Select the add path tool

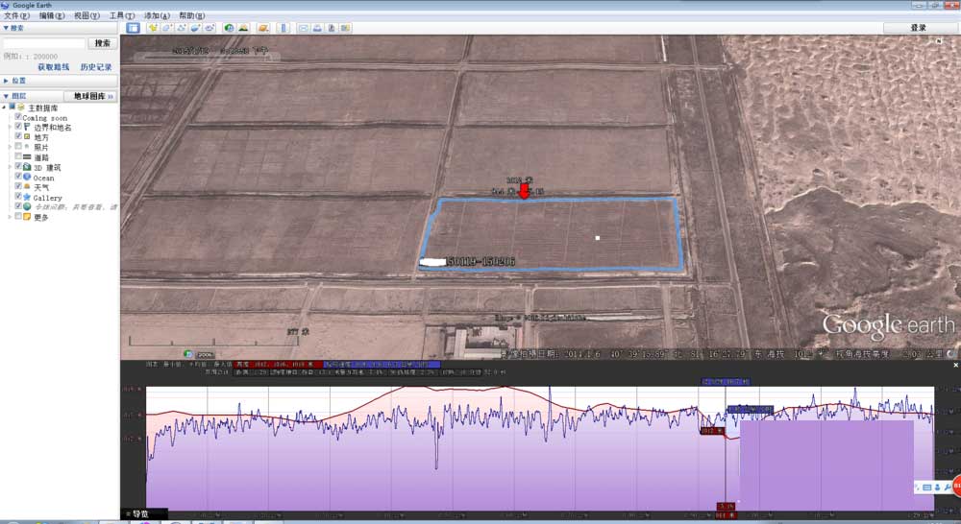point(182,28)
